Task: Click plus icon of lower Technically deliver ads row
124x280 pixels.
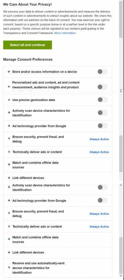Action: click(9, 226)
